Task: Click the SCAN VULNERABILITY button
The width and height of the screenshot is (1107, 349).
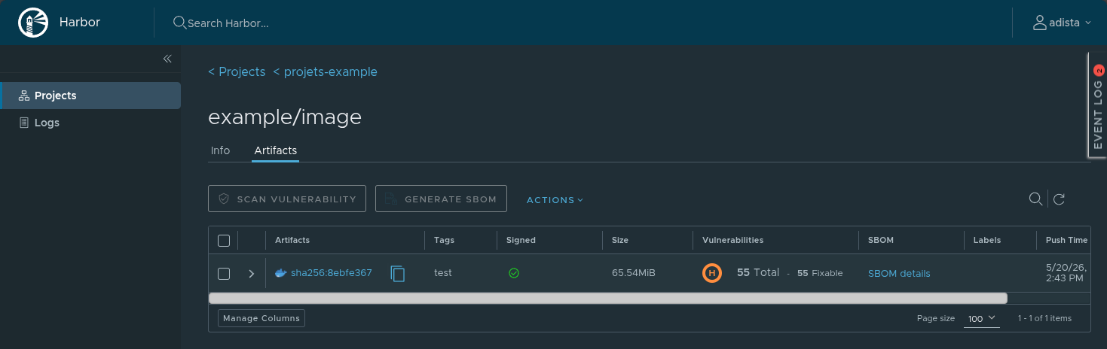Action: [287, 199]
